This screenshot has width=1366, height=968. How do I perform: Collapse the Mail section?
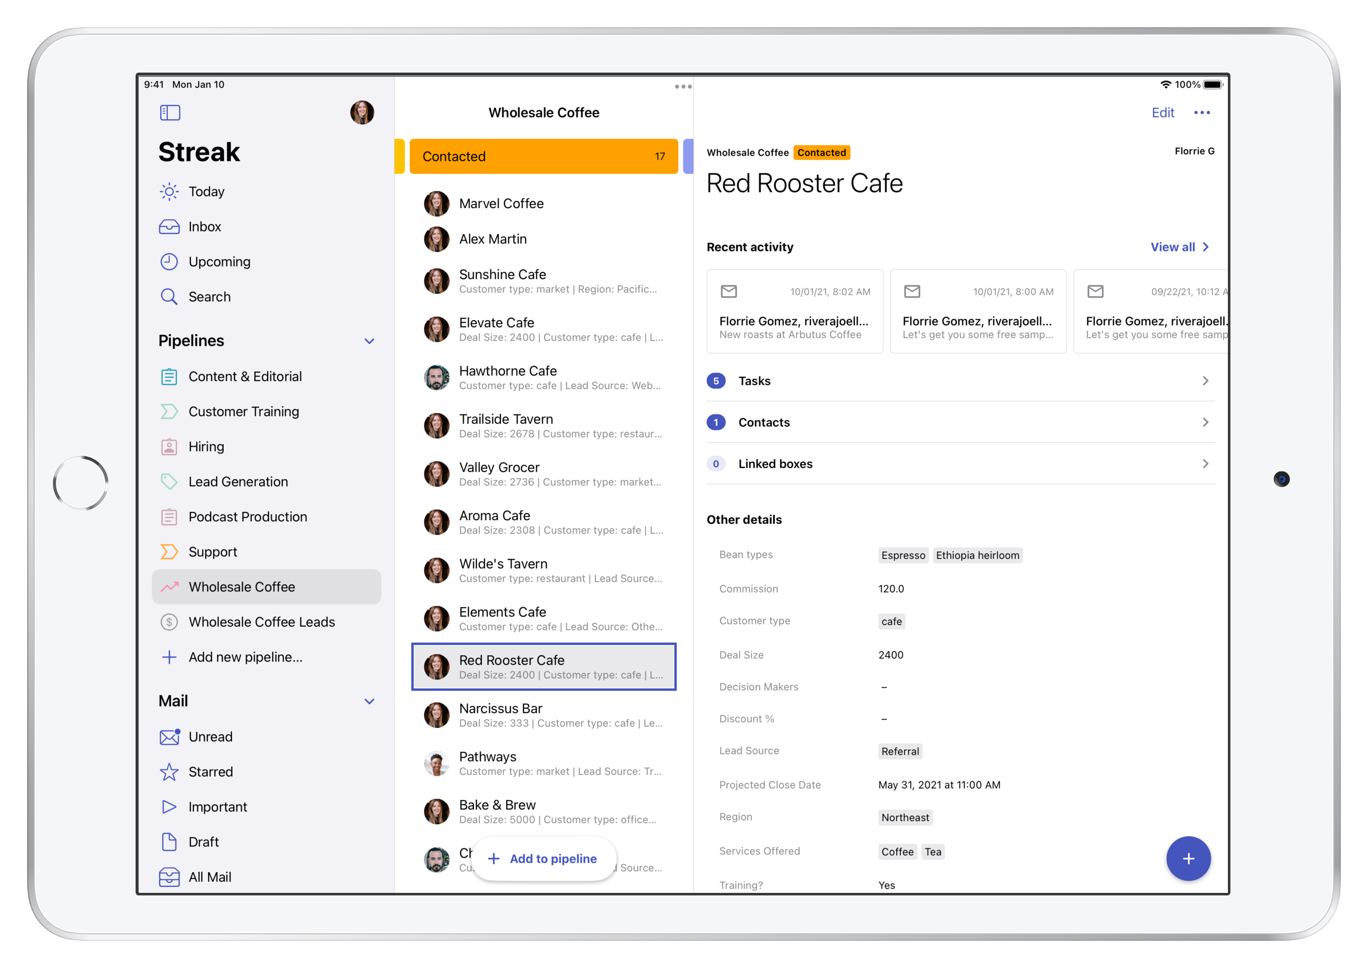[x=369, y=702]
